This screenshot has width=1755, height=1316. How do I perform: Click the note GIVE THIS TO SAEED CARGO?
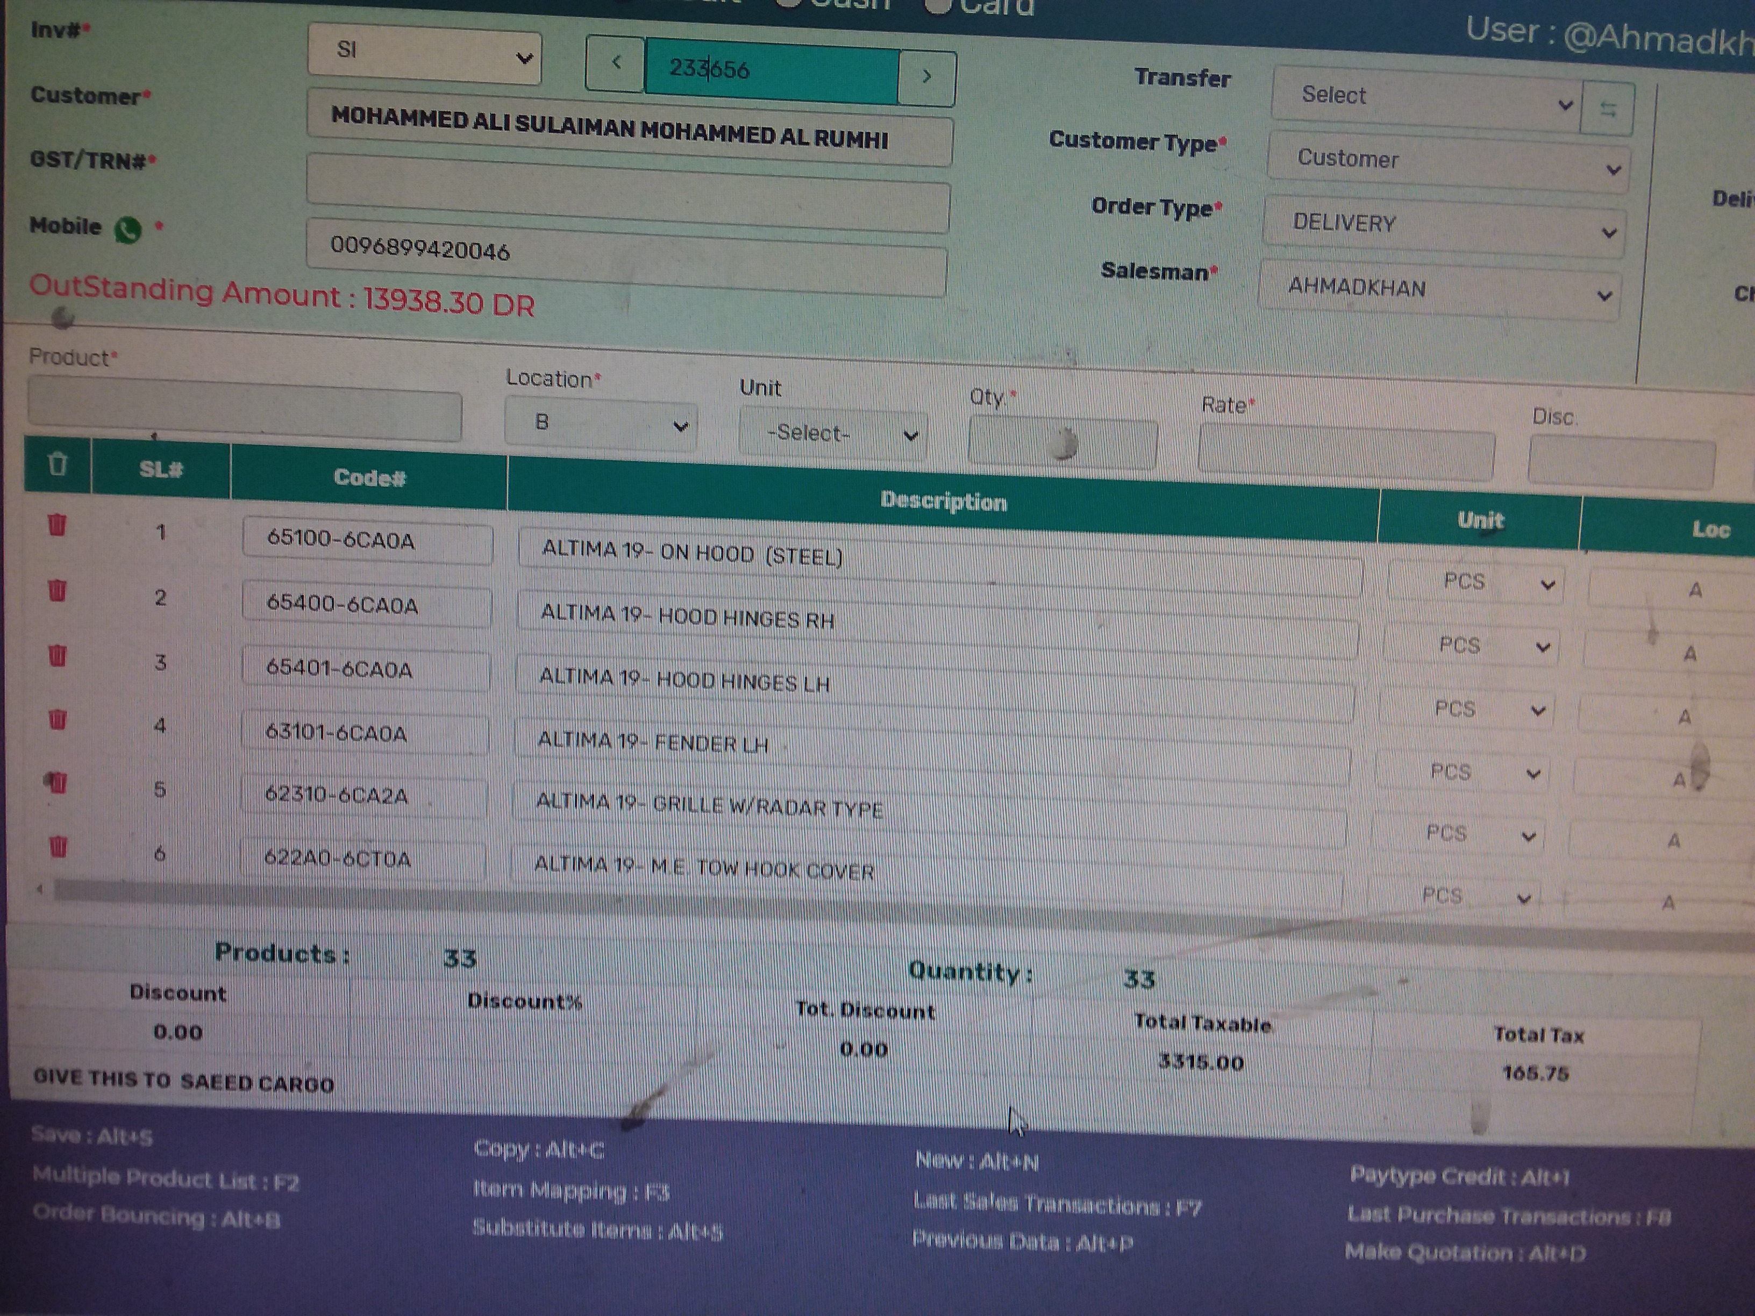pos(183,1081)
